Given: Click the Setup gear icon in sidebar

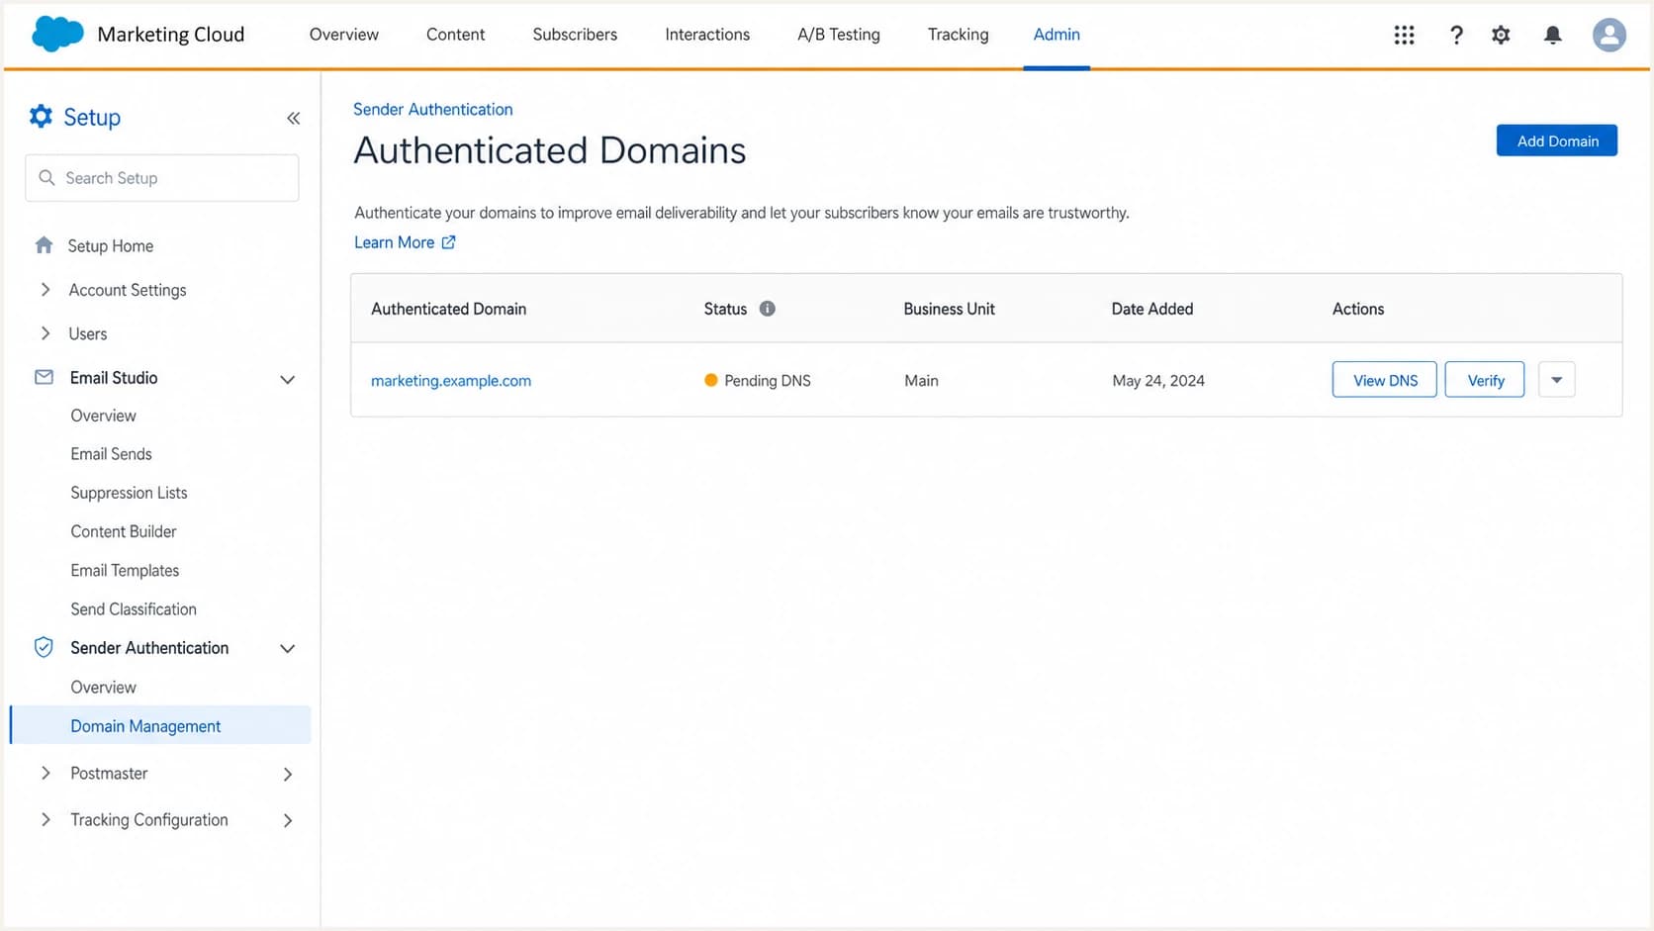Looking at the screenshot, I should (41, 117).
